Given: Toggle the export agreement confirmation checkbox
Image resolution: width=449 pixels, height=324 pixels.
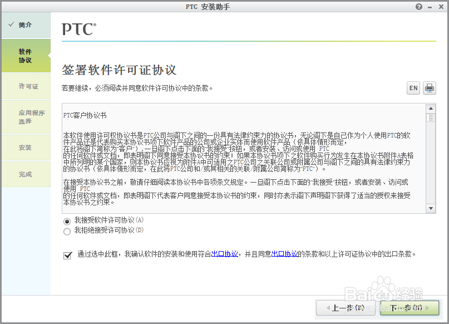Looking at the screenshot, I should pos(67,255).
